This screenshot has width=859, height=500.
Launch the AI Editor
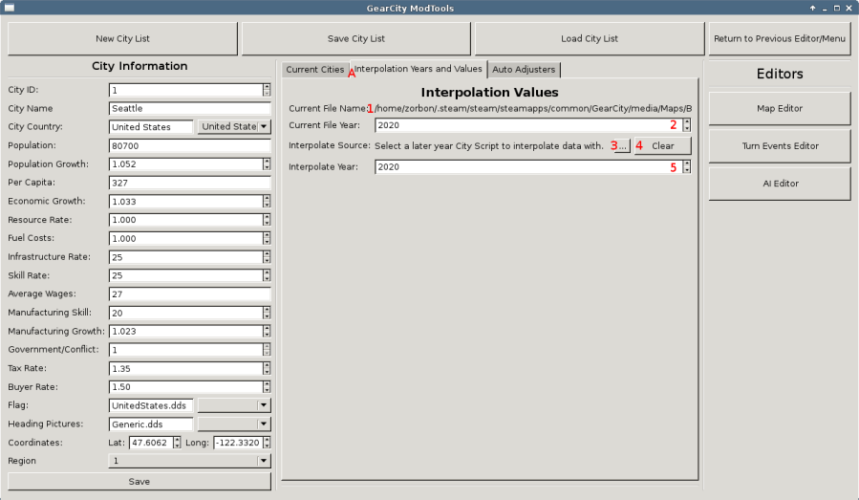click(x=779, y=184)
